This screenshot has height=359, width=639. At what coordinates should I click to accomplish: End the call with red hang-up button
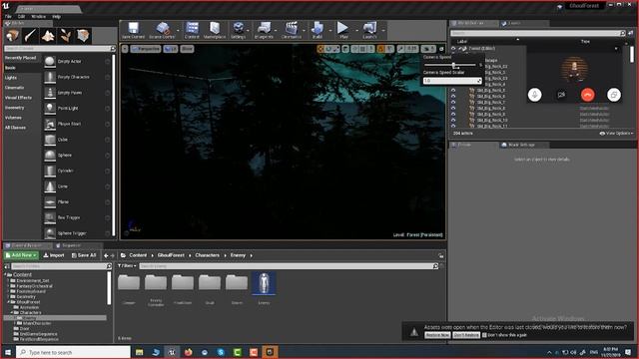pos(588,95)
